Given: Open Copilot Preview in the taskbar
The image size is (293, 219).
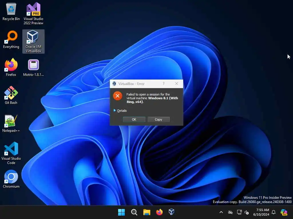Looking at the screenshot, I should [284, 212].
